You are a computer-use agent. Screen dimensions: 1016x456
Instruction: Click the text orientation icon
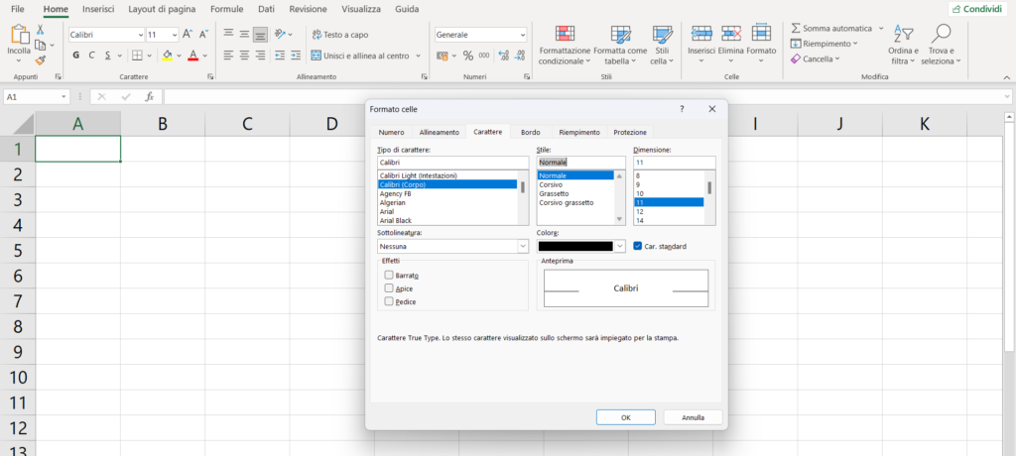click(x=280, y=35)
